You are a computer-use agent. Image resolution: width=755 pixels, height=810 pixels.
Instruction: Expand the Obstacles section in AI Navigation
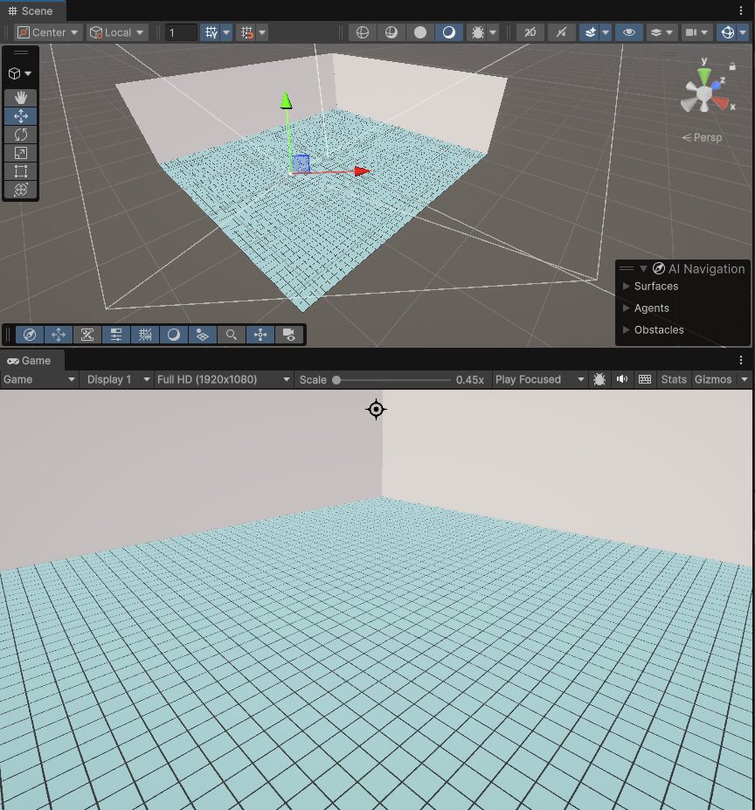tap(626, 330)
